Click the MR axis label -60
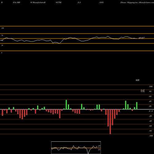 pyautogui.click(x=150, y=126)
